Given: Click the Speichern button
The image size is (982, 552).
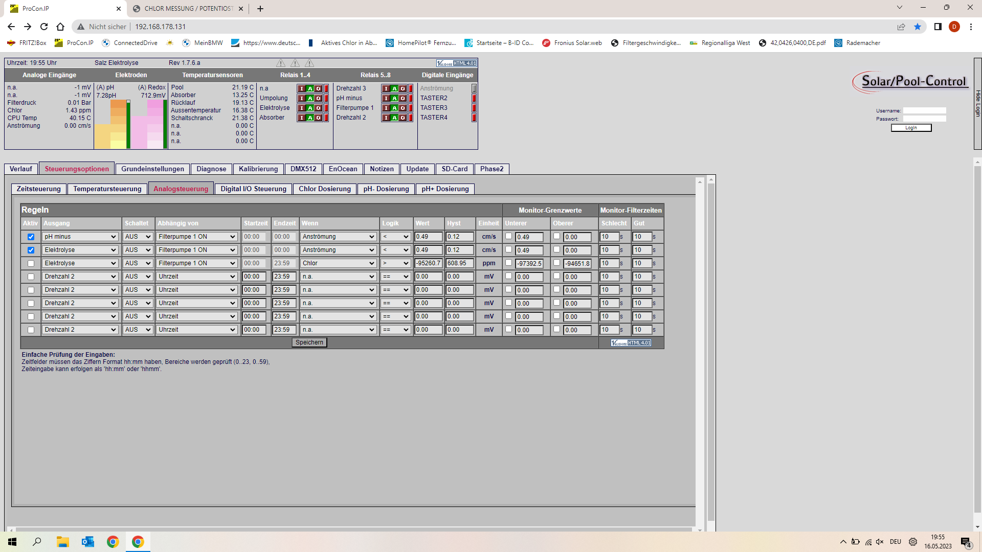Looking at the screenshot, I should [309, 342].
